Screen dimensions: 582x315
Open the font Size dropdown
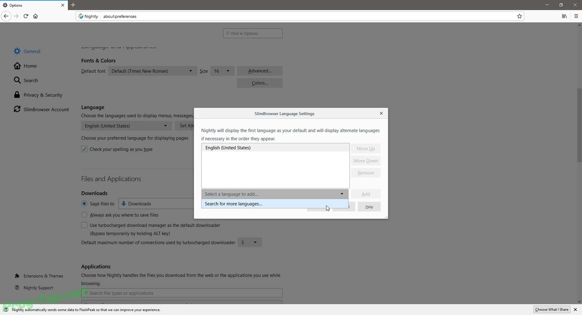[x=223, y=71]
